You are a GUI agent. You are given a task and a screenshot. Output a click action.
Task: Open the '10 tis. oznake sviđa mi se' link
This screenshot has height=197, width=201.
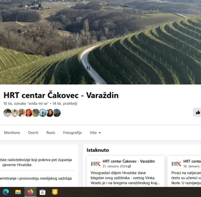coord(26,104)
